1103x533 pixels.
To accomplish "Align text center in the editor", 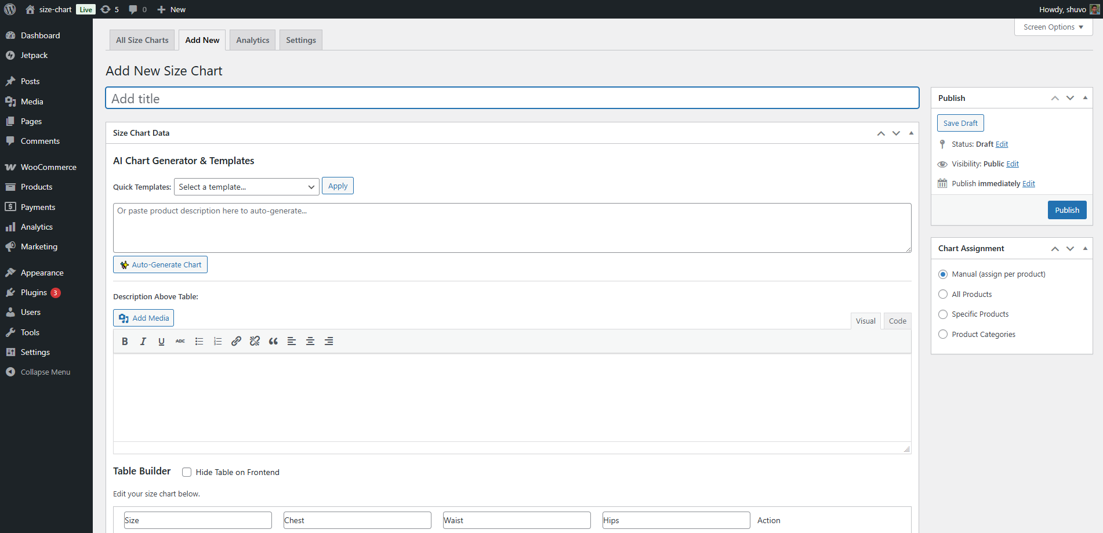I will (310, 341).
